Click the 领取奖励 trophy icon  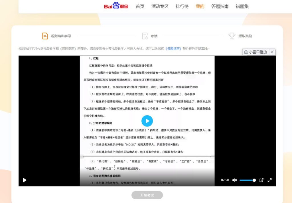(x=232, y=36)
